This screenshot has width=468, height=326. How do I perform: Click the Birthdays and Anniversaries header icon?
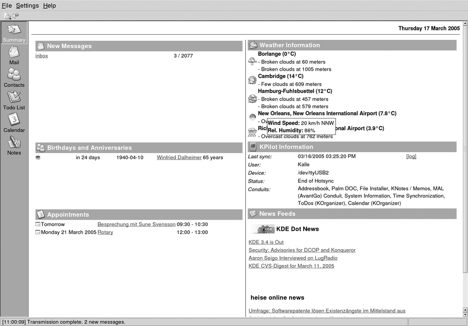pos(41,147)
